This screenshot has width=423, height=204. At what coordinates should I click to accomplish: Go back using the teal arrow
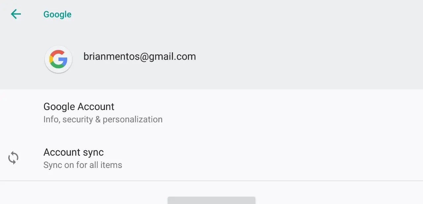[x=16, y=14]
